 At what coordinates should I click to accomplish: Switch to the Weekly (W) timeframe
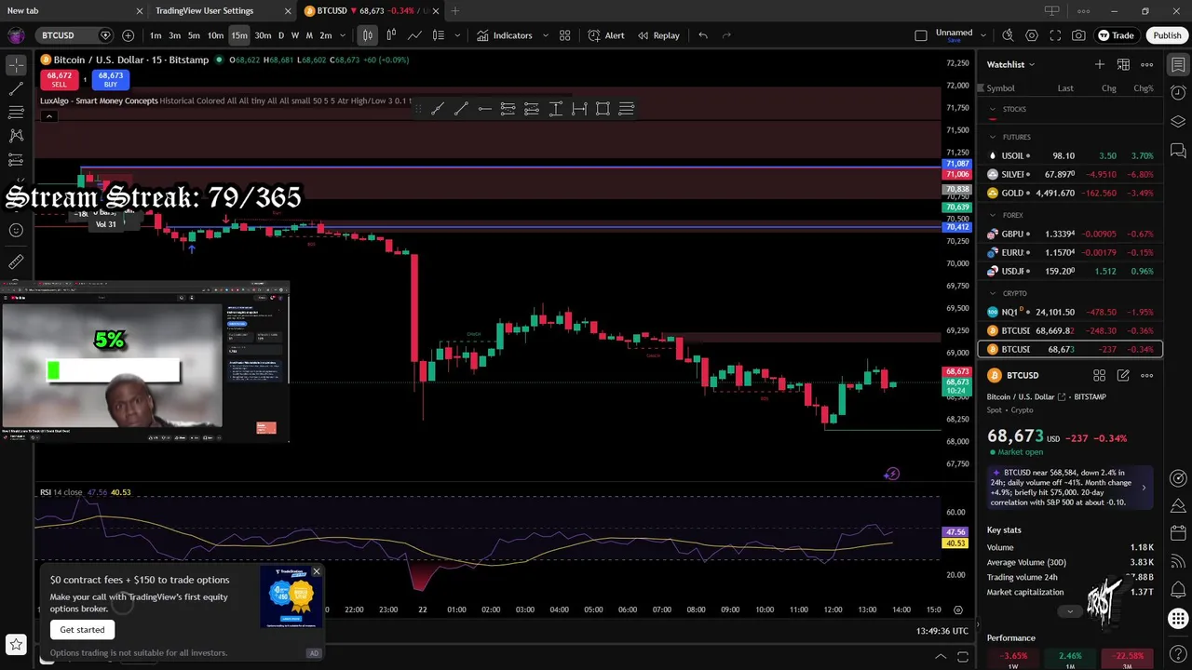[295, 35]
